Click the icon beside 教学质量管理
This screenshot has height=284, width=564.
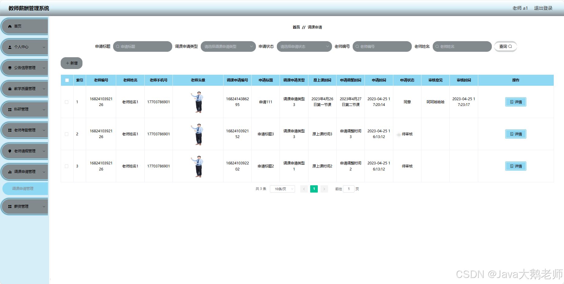coord(10,89)
